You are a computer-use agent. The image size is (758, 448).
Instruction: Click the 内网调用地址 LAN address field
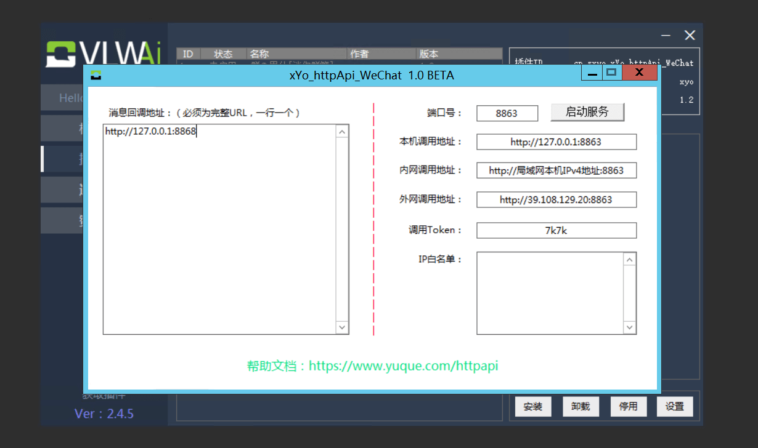[555, 170]
